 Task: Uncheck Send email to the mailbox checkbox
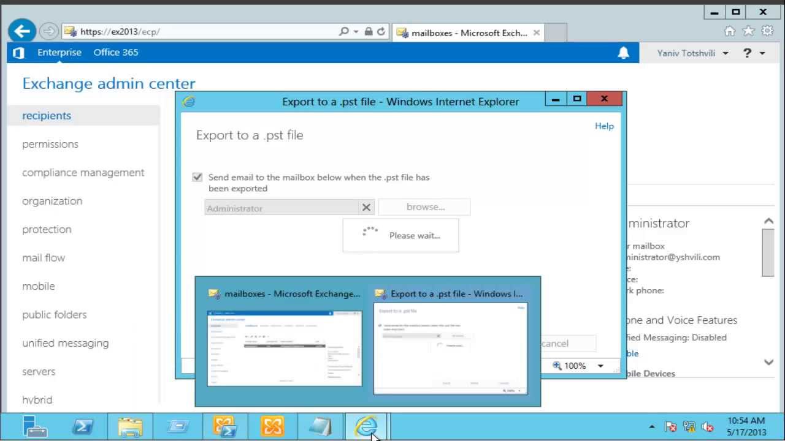(197, 177)
